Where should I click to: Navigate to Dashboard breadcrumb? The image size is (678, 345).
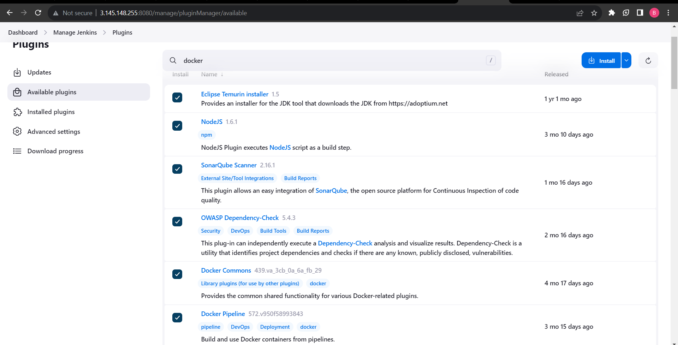[x=23, y=32]
